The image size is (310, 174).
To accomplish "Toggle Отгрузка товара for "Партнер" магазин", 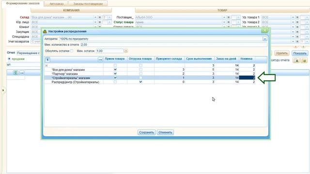I will coord(140,73).
